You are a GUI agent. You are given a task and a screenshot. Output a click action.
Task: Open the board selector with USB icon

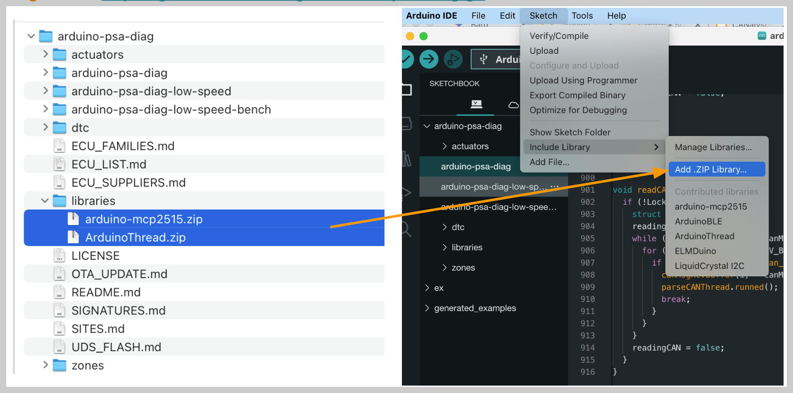click(x=496, y=59)
